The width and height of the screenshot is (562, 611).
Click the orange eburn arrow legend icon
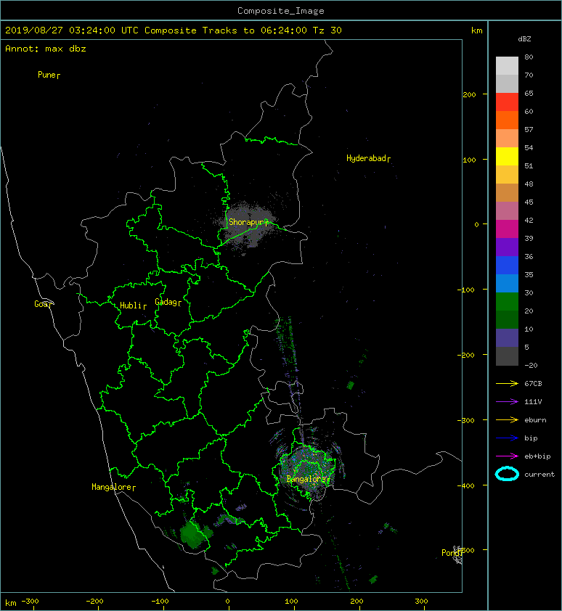click(507, 420)
